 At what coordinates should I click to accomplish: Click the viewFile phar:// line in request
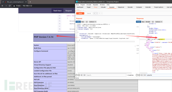105,38
